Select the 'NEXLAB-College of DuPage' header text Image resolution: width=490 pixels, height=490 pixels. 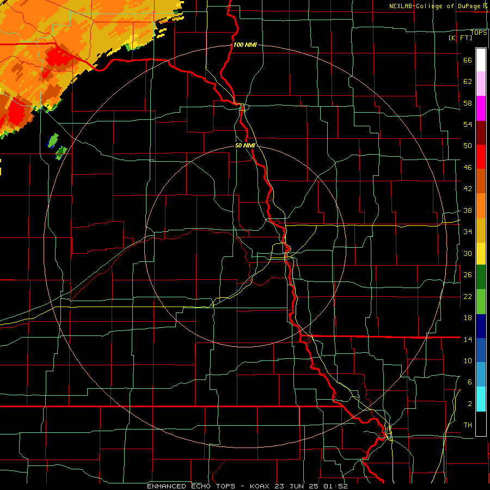434,6
